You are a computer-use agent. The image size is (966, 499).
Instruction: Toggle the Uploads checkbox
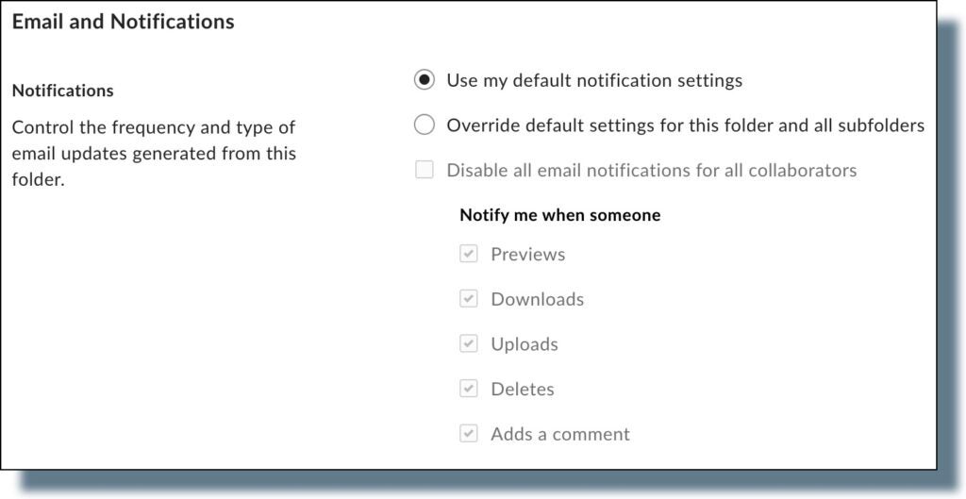[469, 344]
